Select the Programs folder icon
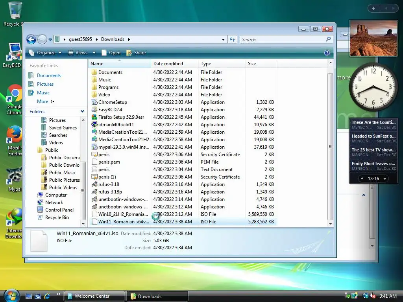The height and width of the screenshot is (302, 403). click(94, 87)
